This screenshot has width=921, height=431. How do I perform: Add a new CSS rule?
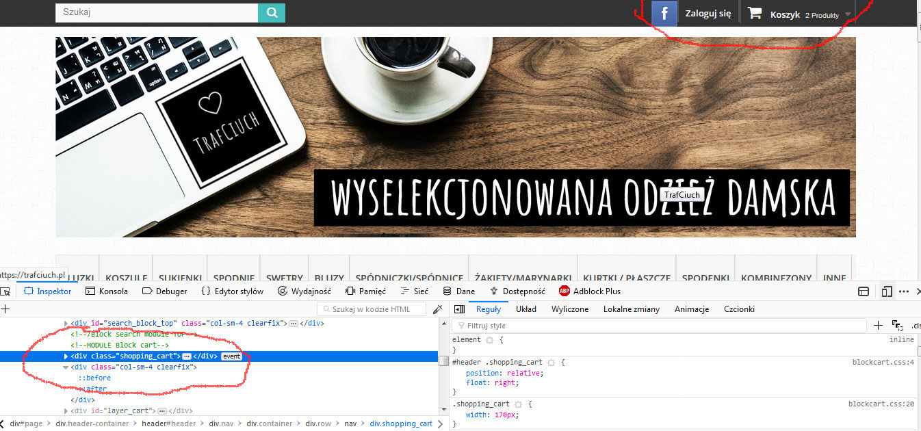pos(879,326)
